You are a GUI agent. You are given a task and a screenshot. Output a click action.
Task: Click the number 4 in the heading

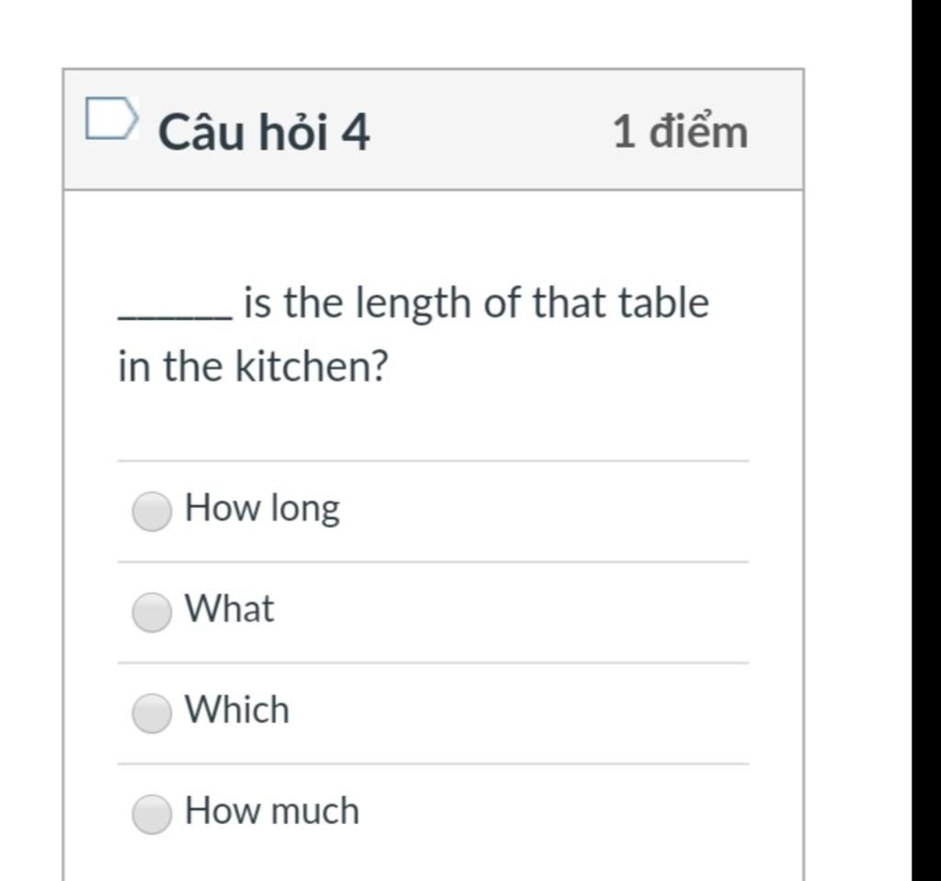tap(356, 132)
